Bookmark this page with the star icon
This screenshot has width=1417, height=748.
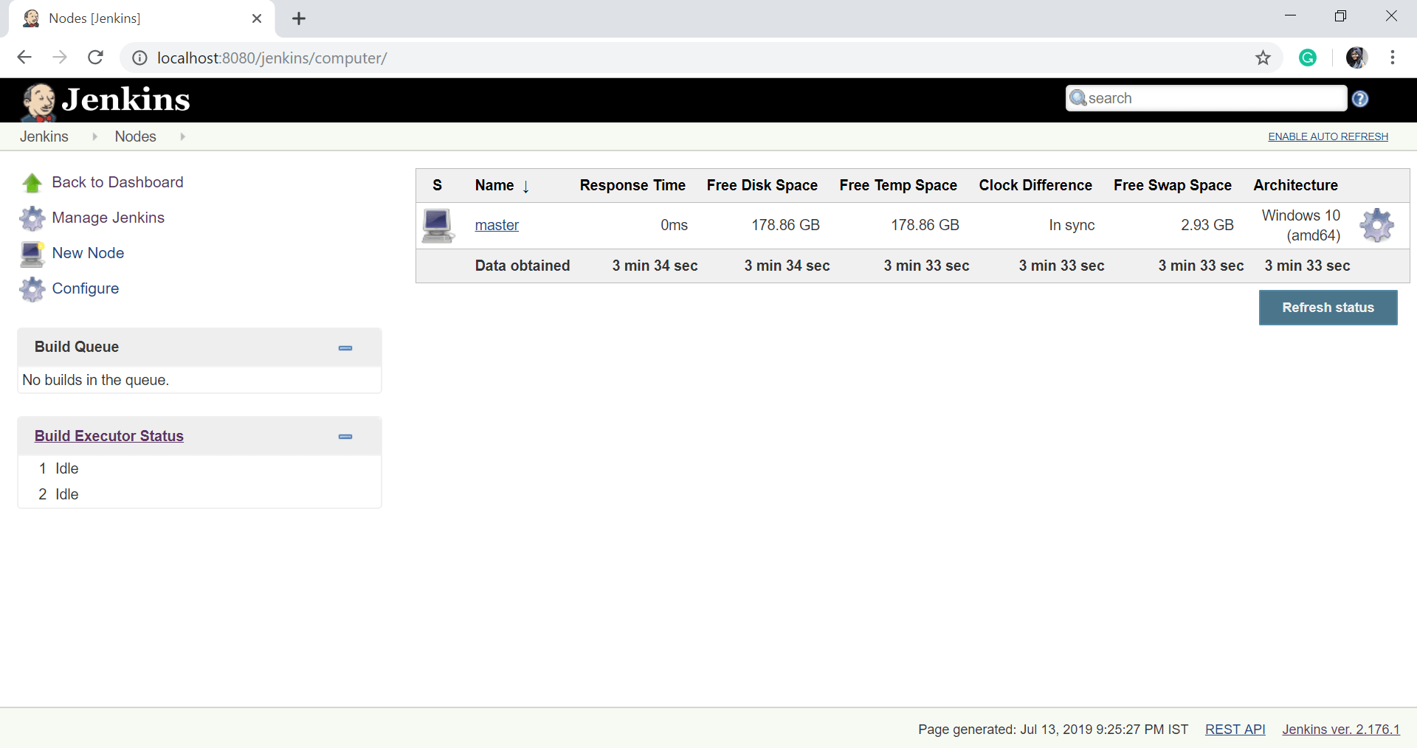coord(1263,58)
